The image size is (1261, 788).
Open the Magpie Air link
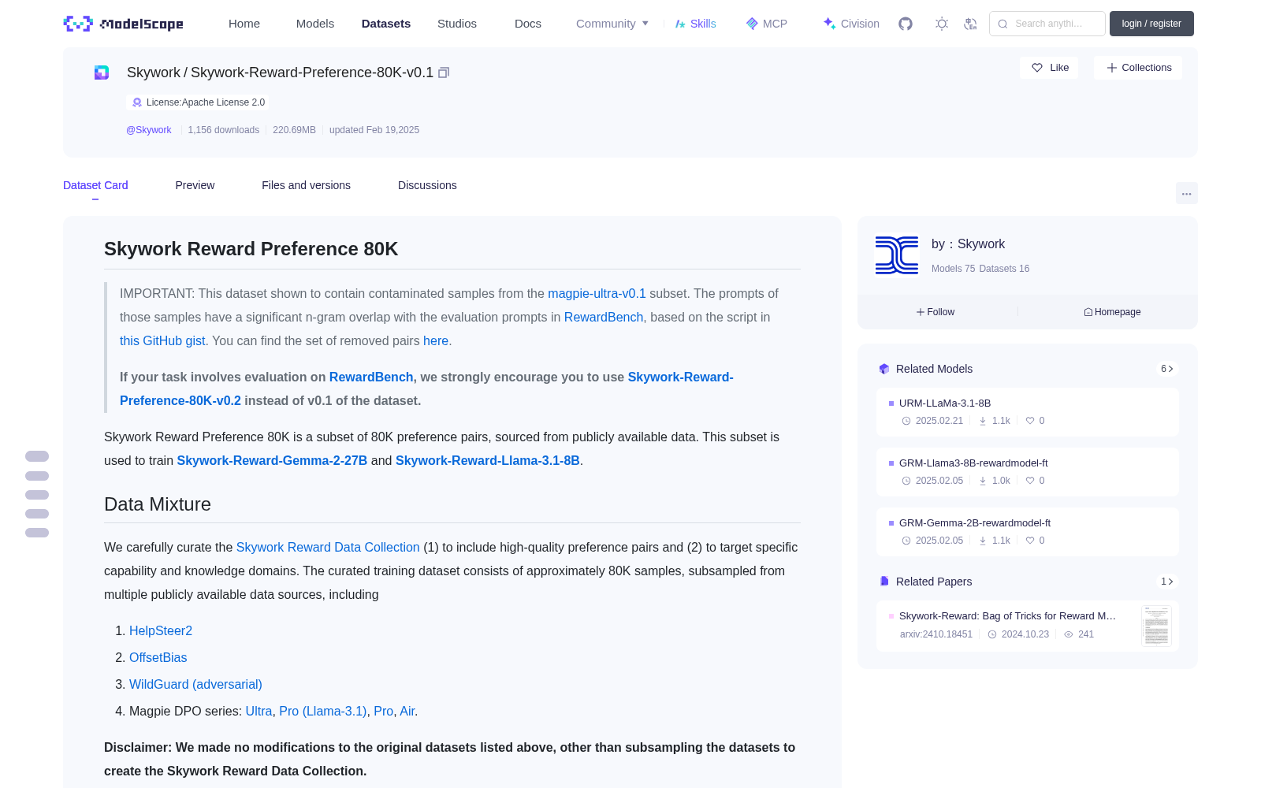(x=407, y=711)
